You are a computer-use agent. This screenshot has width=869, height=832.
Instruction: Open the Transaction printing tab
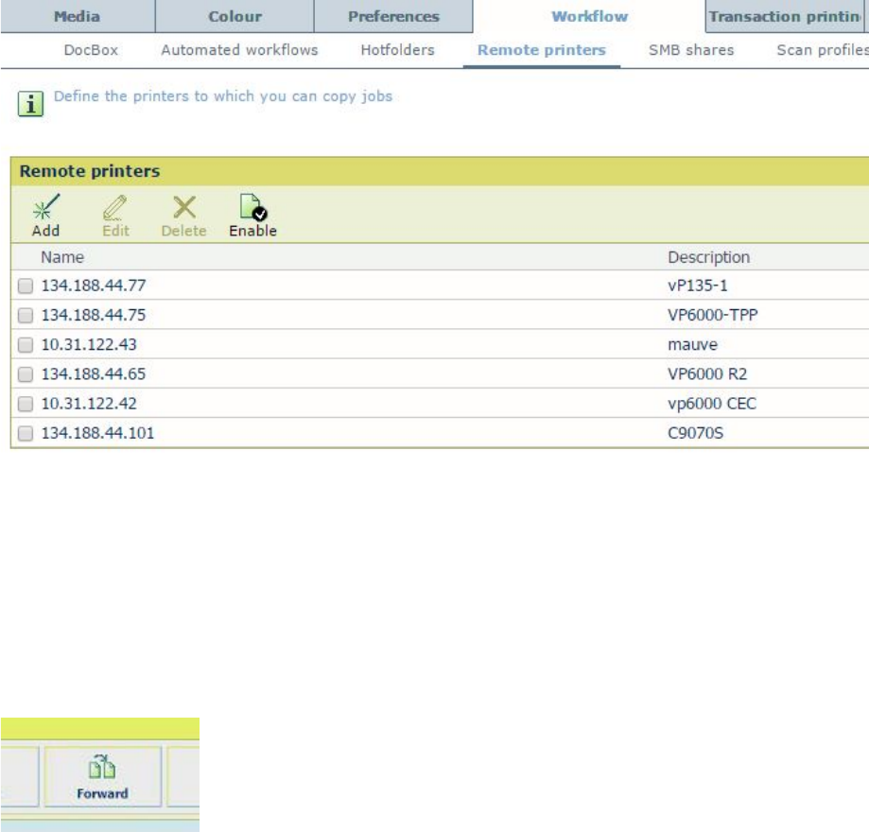(x=787, y=16)
